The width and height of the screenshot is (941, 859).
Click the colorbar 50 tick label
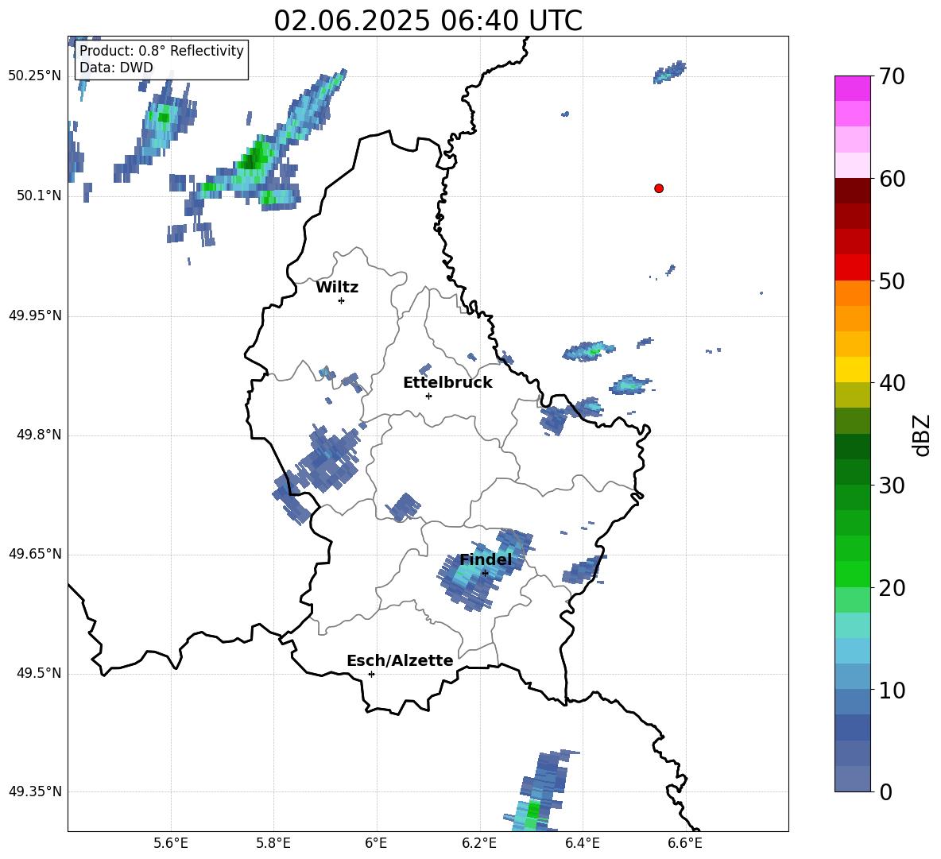(892, 281)
